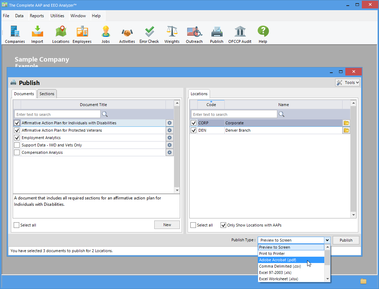Tick Select all under the locations list

tap(193, 225)
